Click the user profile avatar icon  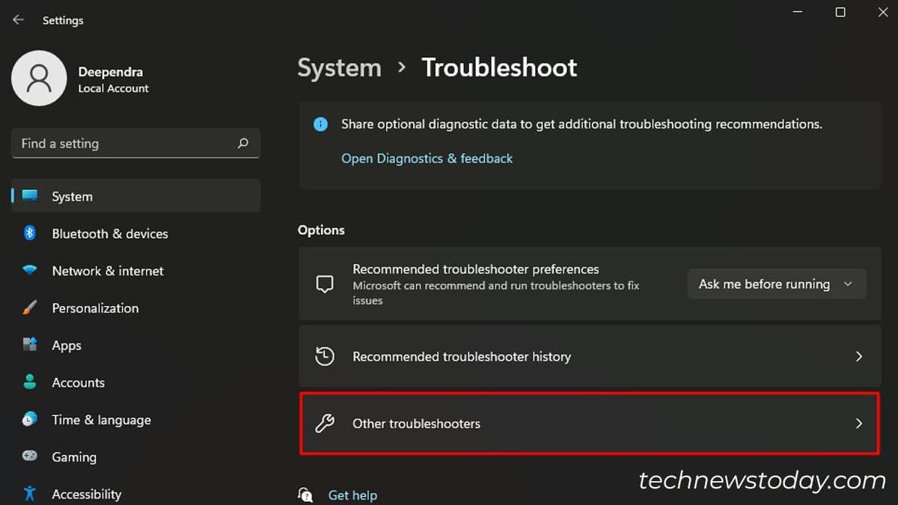39,78
